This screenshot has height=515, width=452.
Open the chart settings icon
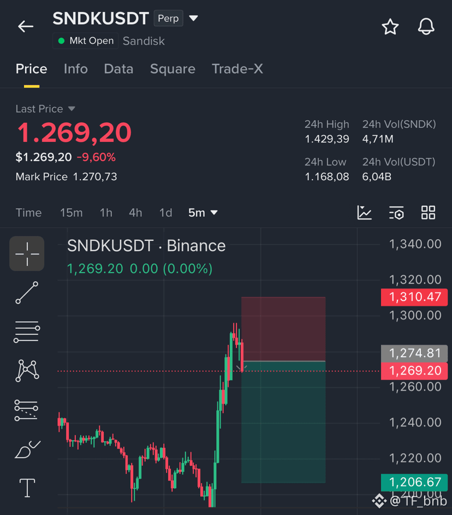[x=396, y=212]
